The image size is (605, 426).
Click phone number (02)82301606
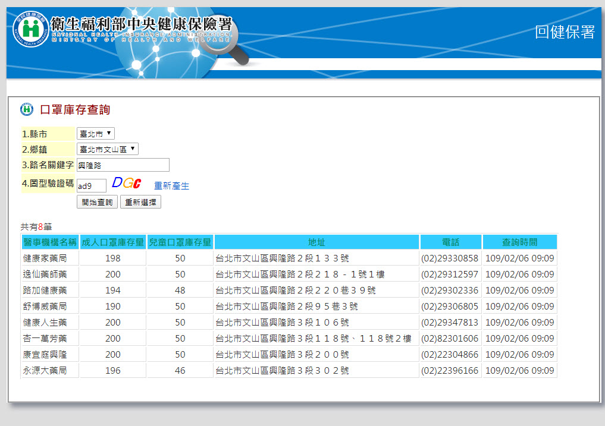450,339
